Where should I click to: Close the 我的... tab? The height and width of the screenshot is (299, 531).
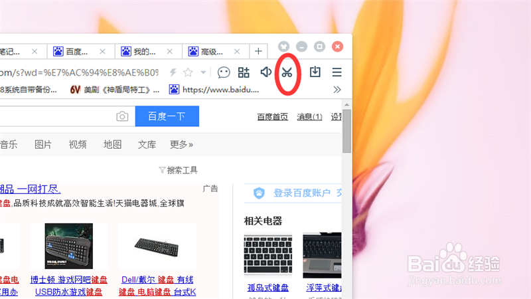pyautogui.click(x=170, y=52)
